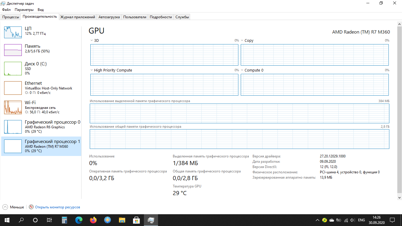Click the Task Manager taskbar button
The height and width of the screenshot is (226, 402).
coord(151,220)
